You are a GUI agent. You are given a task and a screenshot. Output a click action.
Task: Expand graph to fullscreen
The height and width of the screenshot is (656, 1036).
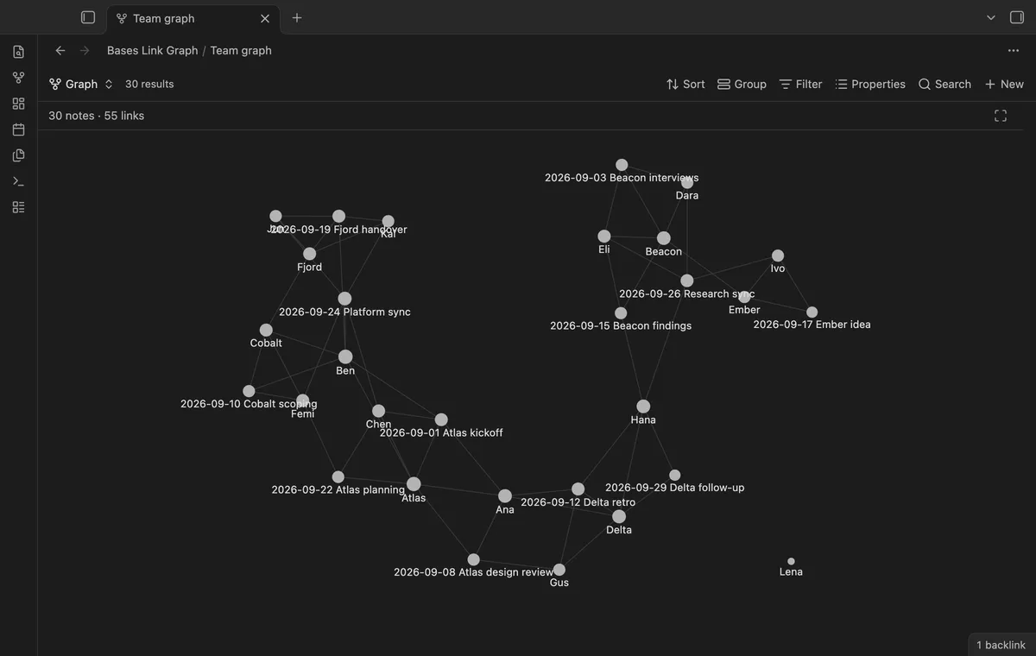coord(1001,116)
